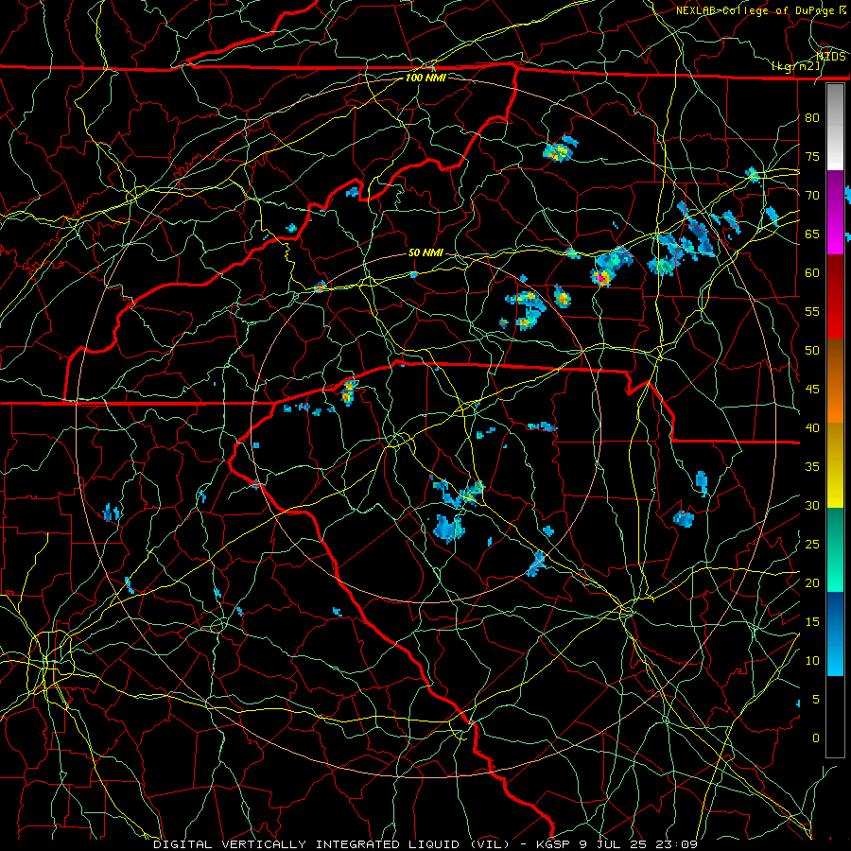Click the green segment of color bar
Screen dimensions: 851x851
coord(835,549)
